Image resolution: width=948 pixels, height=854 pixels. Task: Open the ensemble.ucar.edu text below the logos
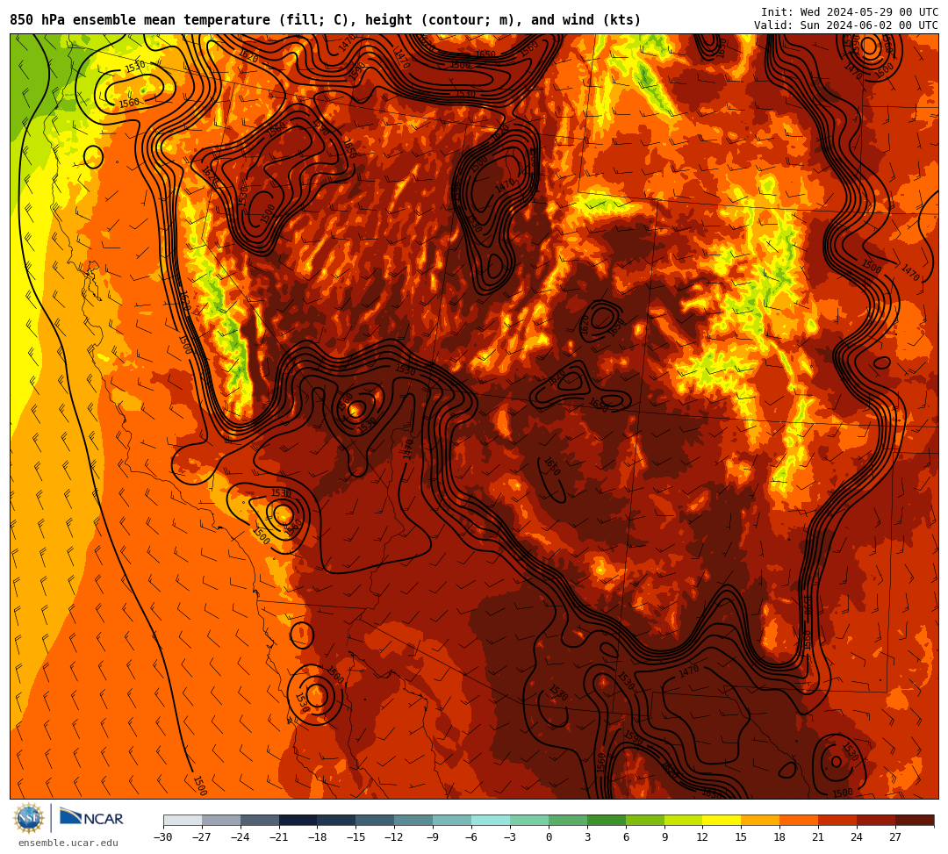[68, 843]
